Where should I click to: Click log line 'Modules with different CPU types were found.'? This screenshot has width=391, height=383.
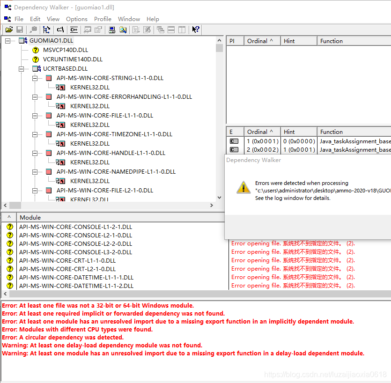(x=77, y=330)
